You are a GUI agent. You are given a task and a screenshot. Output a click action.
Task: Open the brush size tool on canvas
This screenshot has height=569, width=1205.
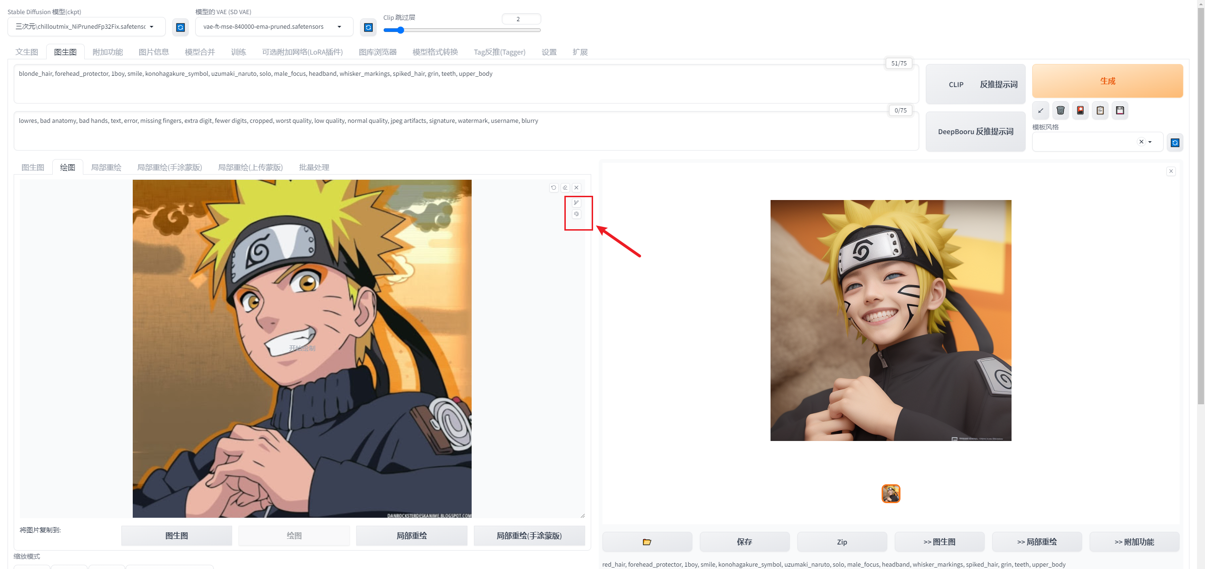pos(576,202)
